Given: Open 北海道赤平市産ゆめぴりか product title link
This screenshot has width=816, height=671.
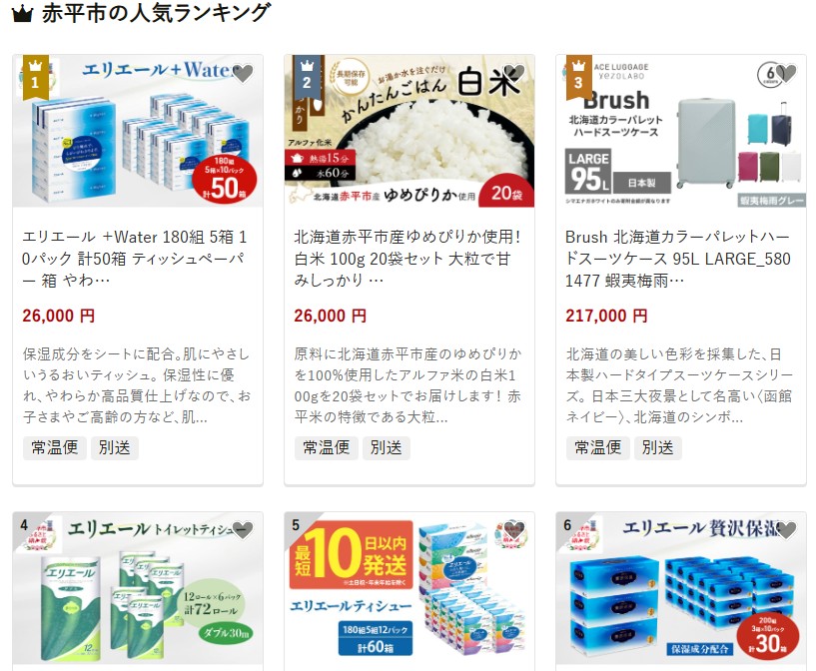Looking at the screenshot, I should tap(407, 259).
